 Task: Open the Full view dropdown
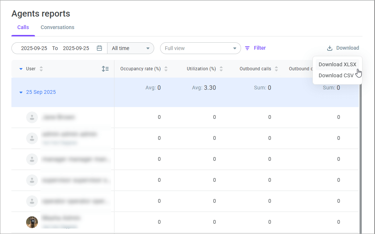click(x=200, y=48)
